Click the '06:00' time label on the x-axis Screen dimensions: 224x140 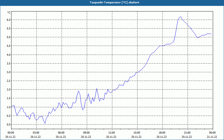pyautogui.click(x=62, y=133)
